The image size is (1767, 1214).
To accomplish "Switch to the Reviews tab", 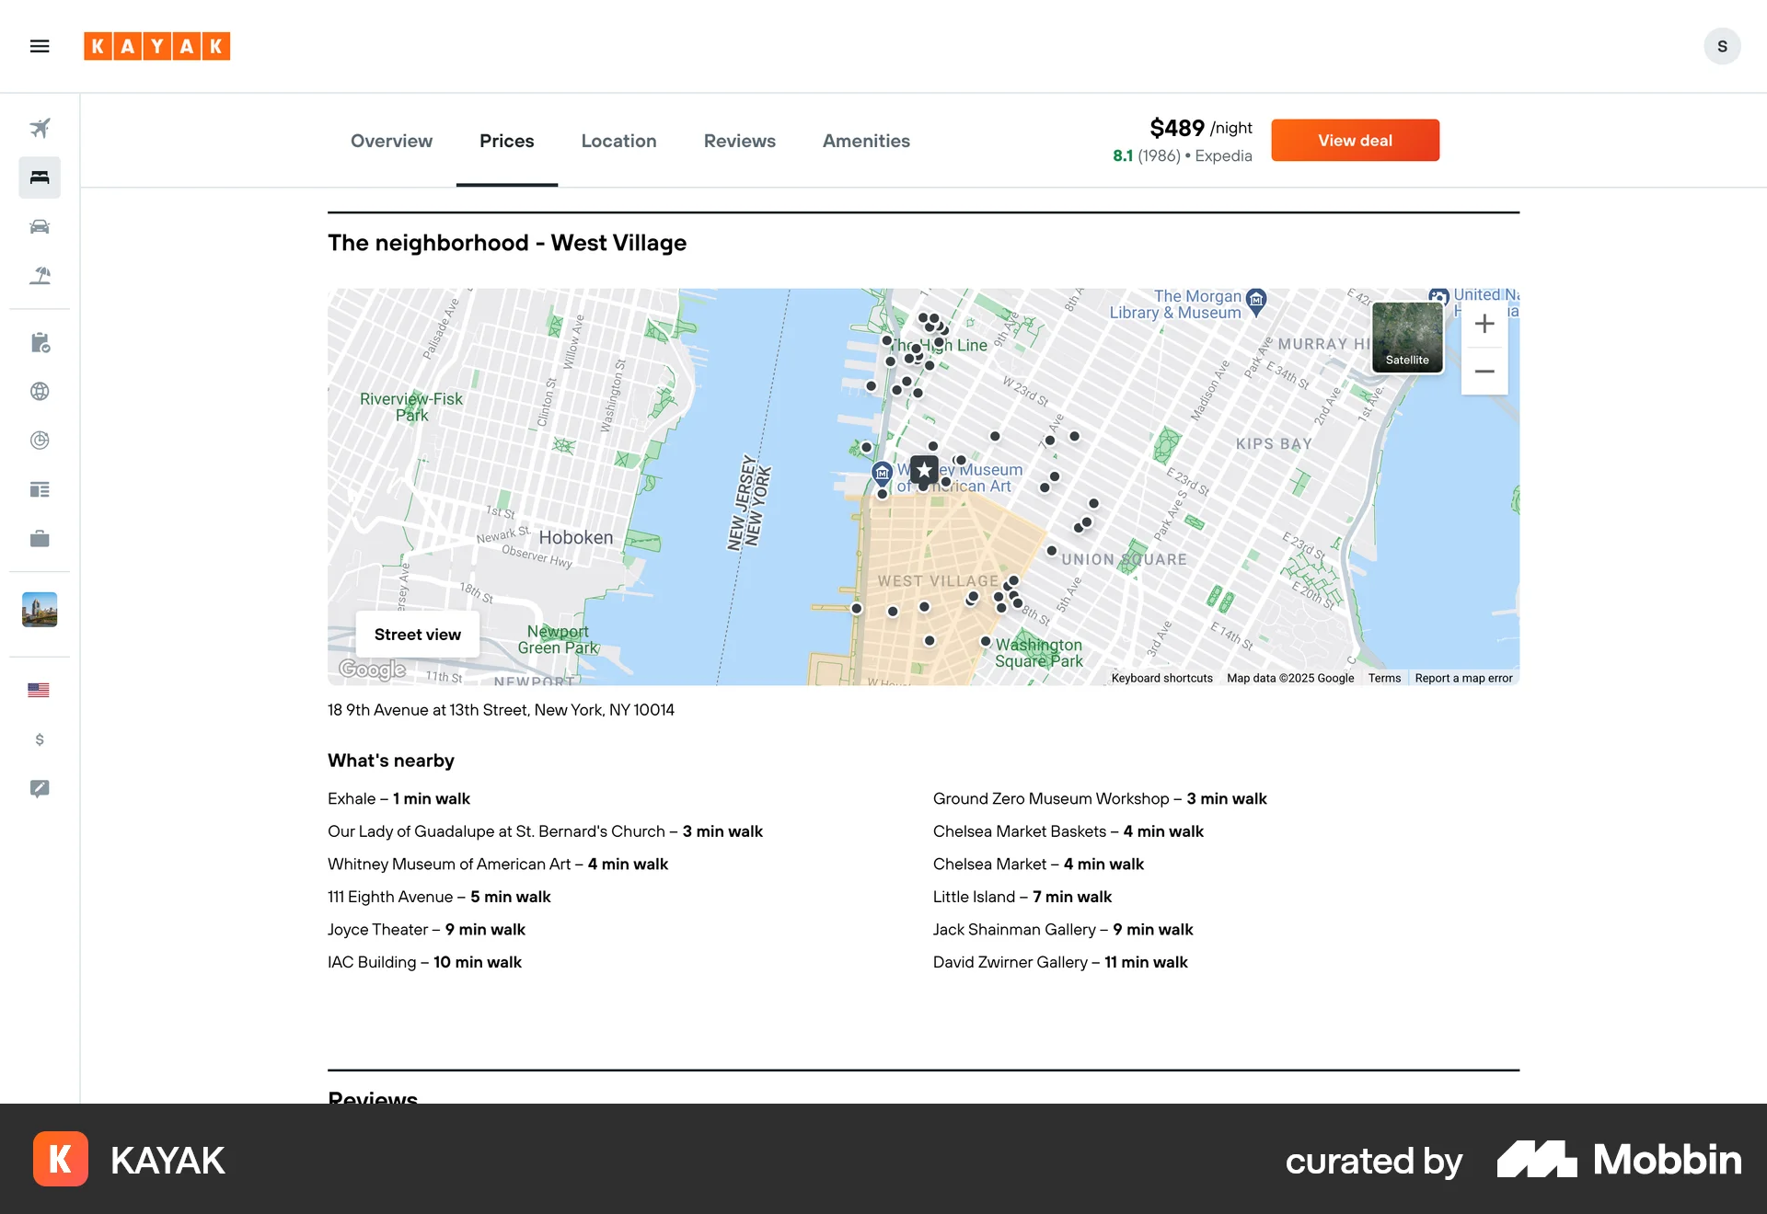I will [739, 140].
